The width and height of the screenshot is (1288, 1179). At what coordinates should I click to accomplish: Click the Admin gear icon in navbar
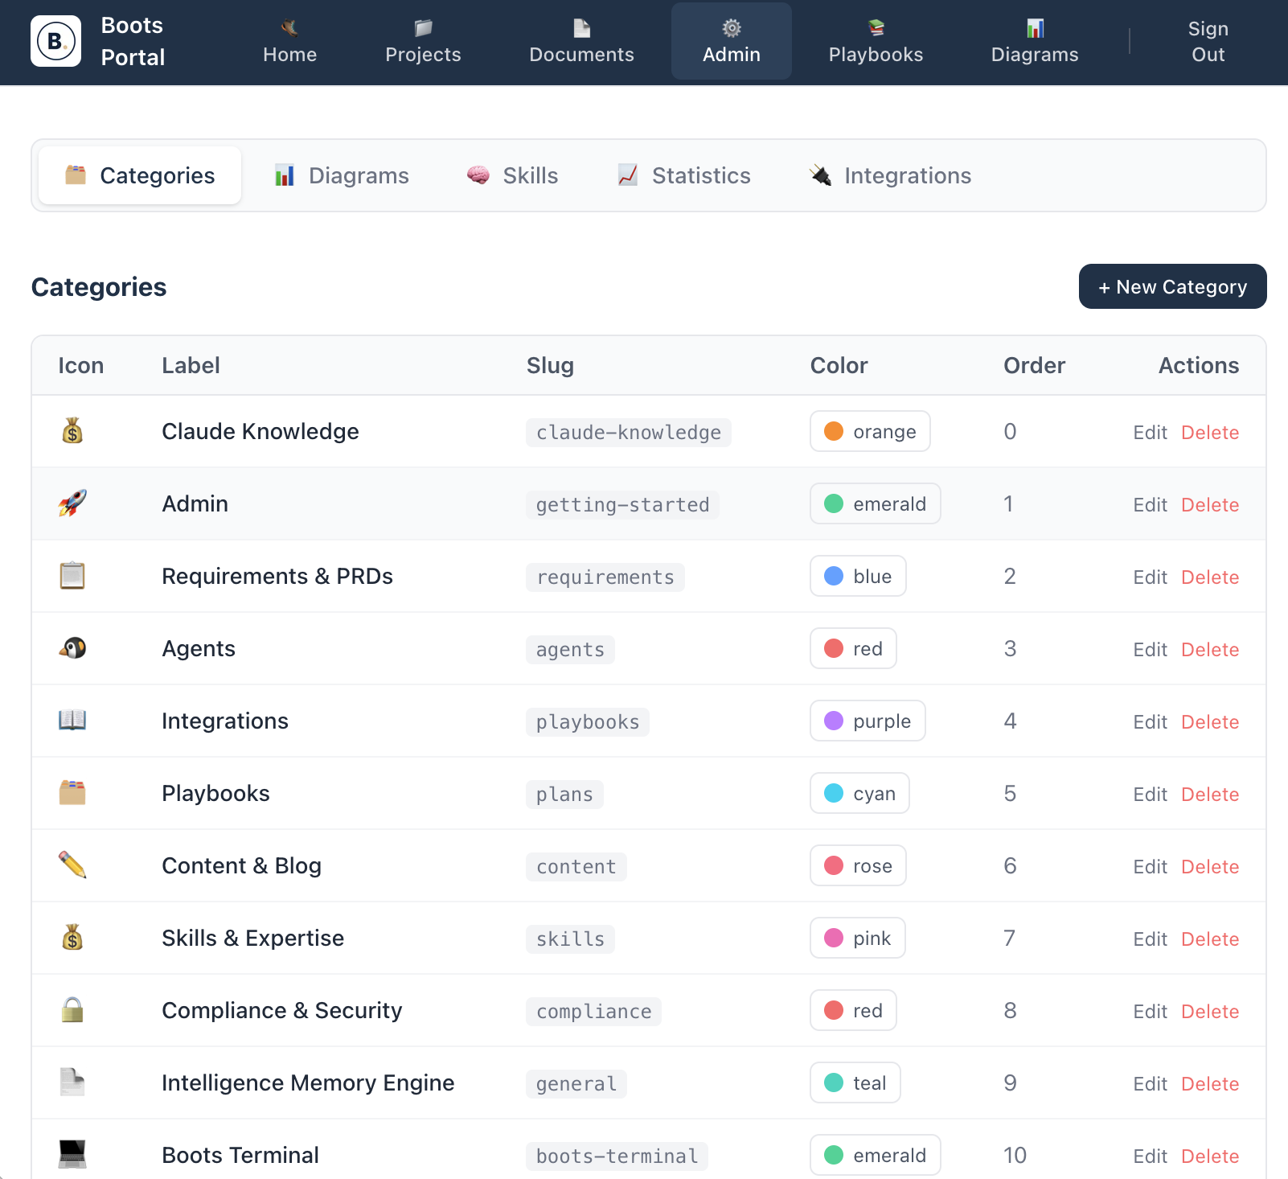tap(731, 28)
